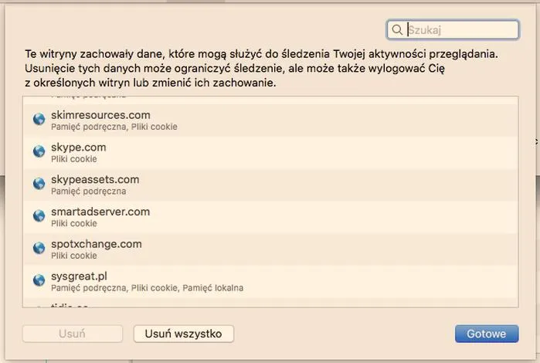Select the spotxchange.com entry
Image resolution: width=540 pixels, height=363 pixels.
point(270,249)
